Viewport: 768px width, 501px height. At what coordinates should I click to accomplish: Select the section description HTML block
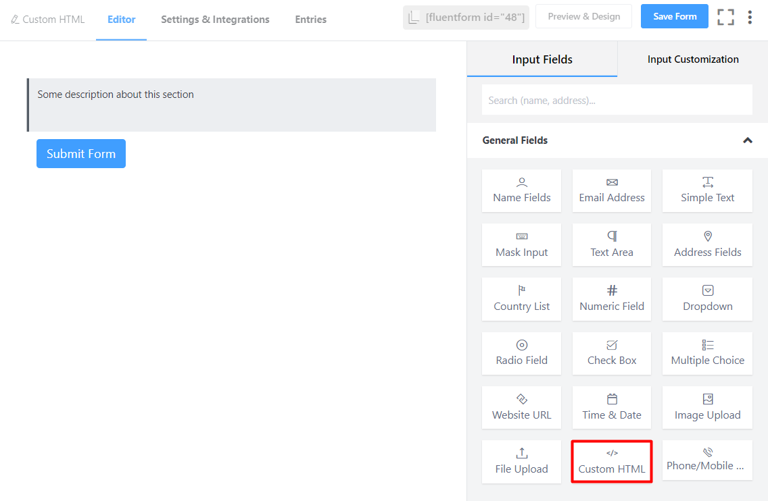tap(231, 105)
